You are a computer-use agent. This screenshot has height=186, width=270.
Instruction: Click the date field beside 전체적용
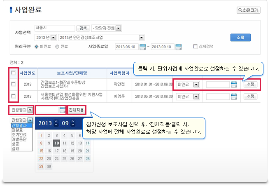pos(47,110)
